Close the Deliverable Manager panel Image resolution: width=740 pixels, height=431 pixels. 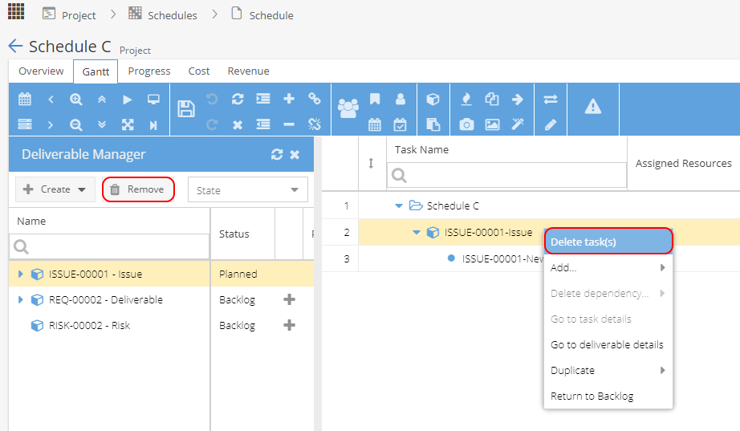(x=295, y=154)
